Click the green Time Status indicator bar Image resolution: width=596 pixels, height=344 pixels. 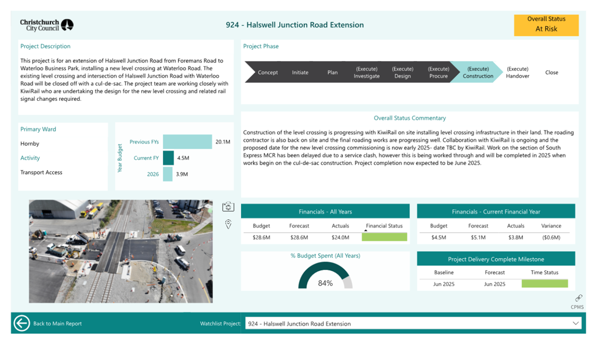(545, 284)
